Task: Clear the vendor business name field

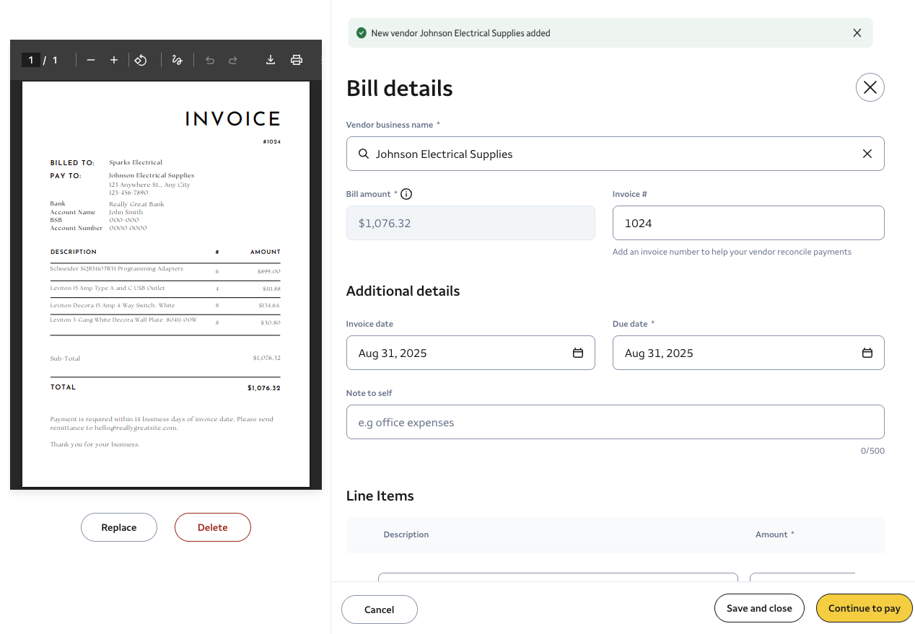Action: (867, 154)
